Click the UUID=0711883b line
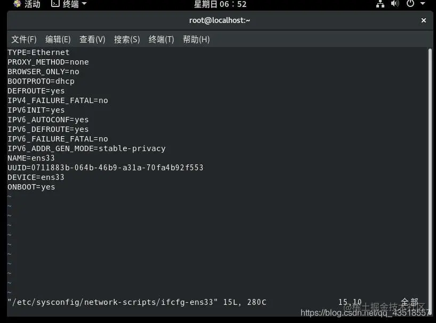This screenshot has height=323, width=436. coord(106,168)
